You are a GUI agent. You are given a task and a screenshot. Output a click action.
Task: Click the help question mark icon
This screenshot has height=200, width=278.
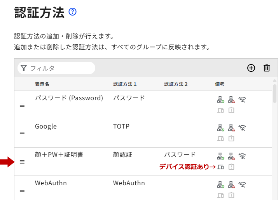tap(72, 12)
